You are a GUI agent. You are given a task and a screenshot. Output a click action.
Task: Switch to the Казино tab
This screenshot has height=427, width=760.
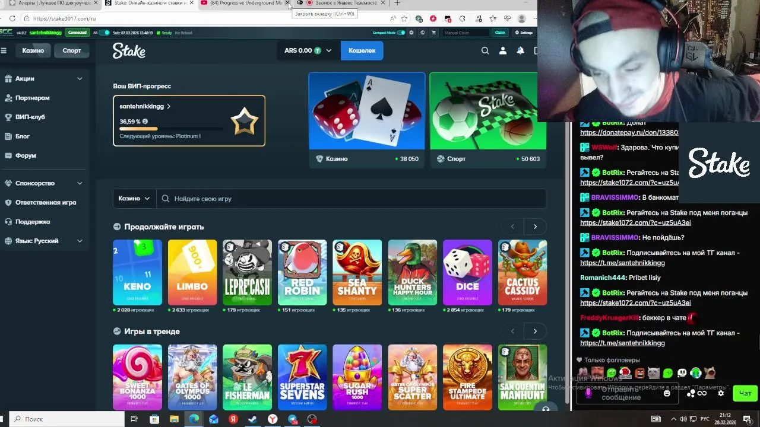click(x=33, y=50)
